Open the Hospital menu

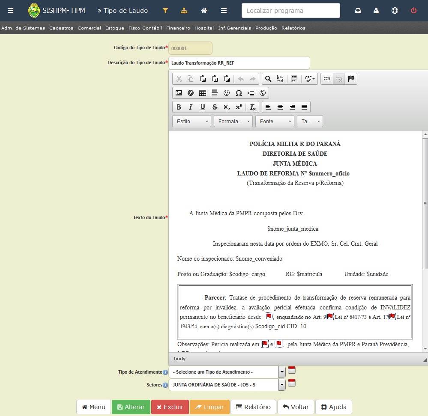click(204, 28)
